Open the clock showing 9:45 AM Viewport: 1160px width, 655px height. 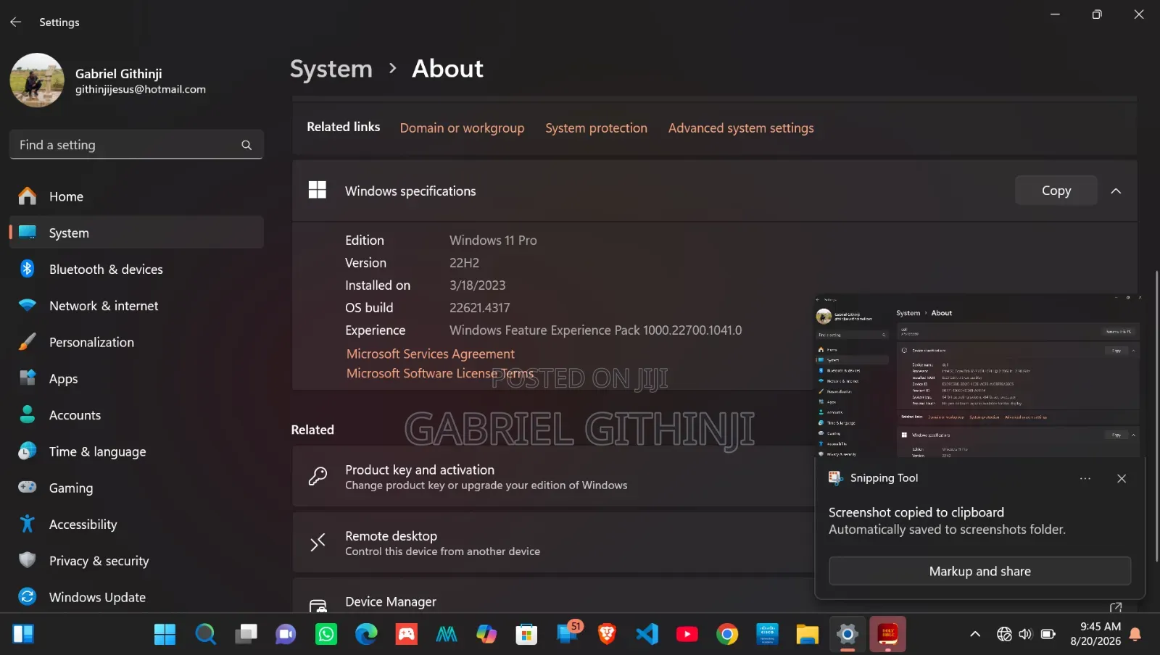pos(1095,634)
